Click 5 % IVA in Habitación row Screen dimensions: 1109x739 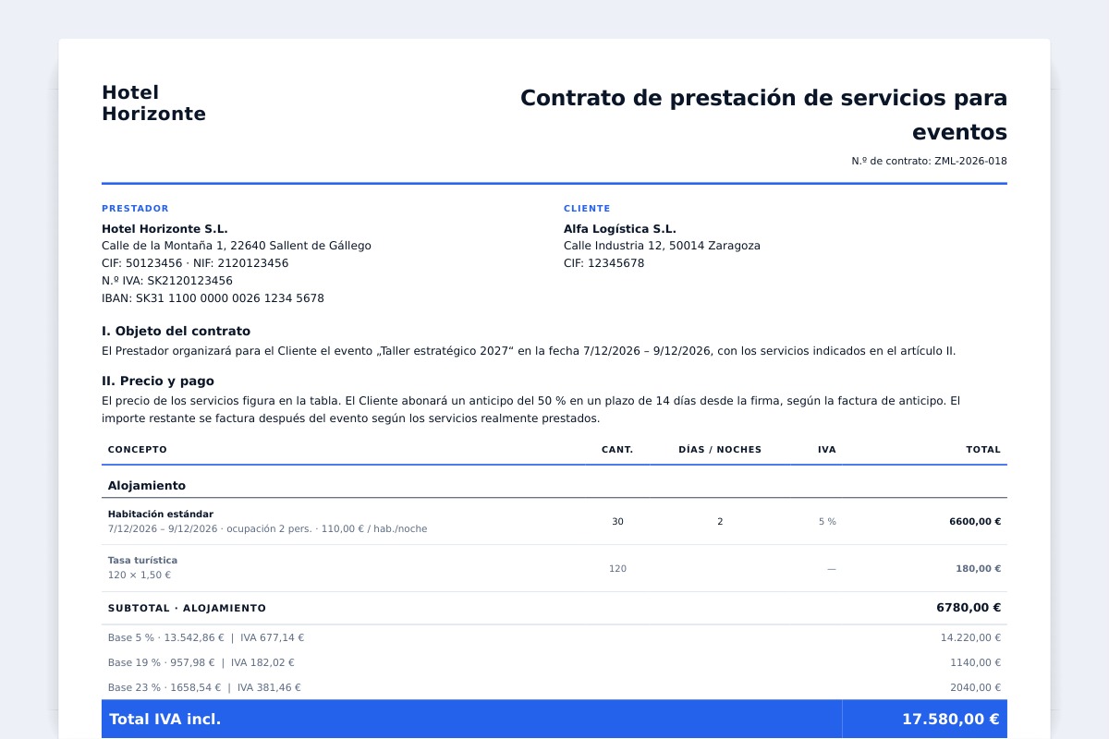827,522
